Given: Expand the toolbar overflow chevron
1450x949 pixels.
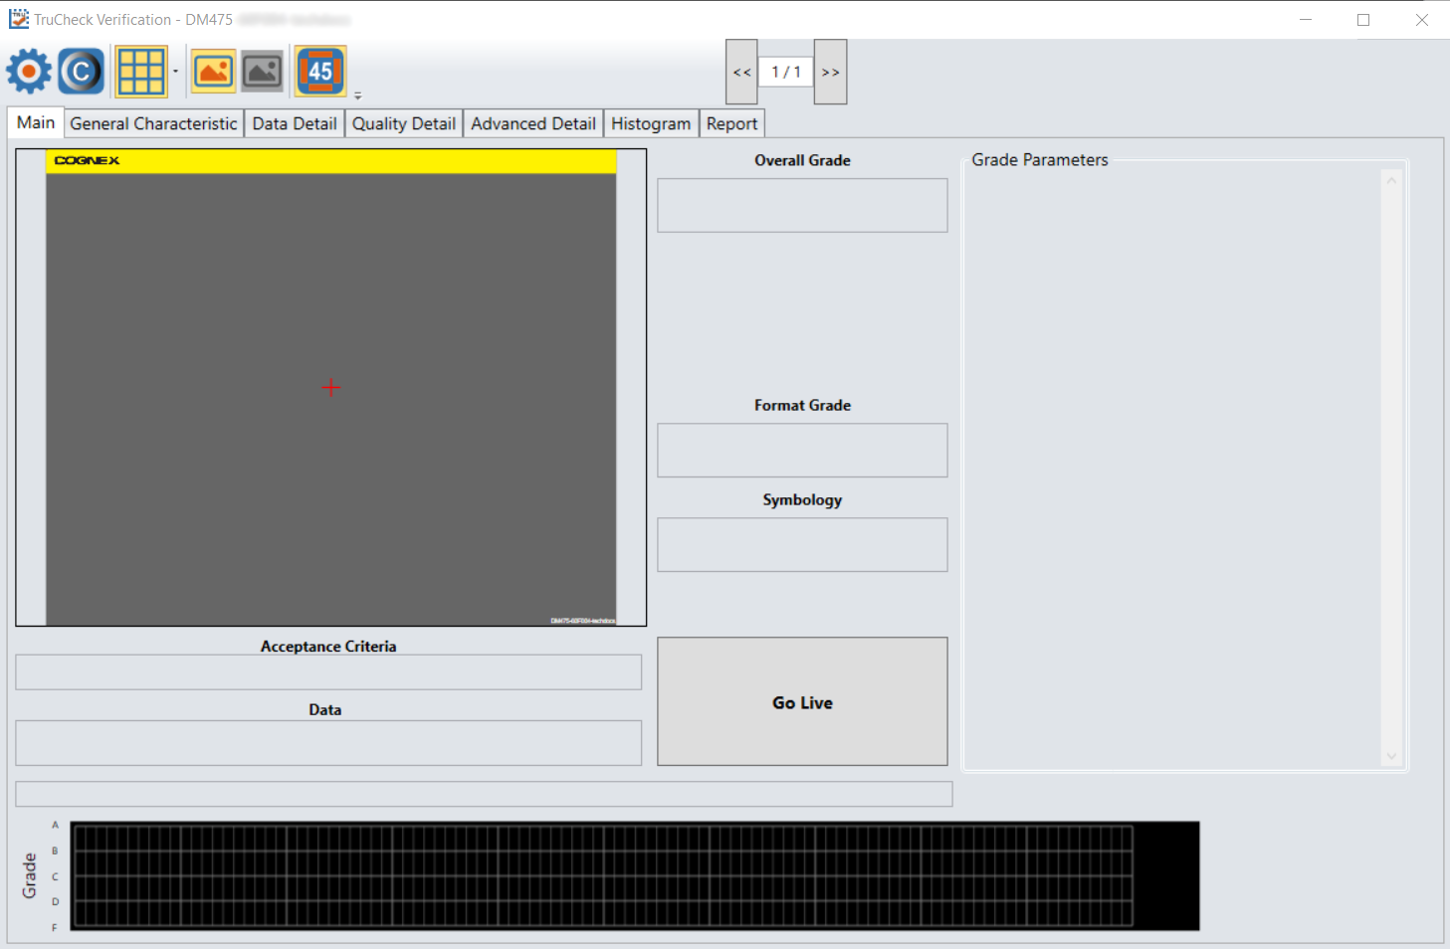Looking at the screenshot, I should (357, 95).
